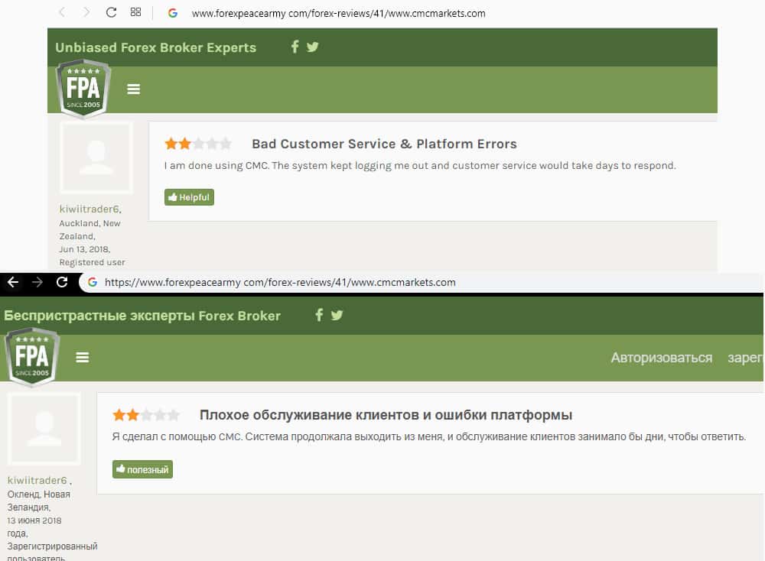Open kiwiitrader6 profile link on English page
765x561 pixels.
90,209
